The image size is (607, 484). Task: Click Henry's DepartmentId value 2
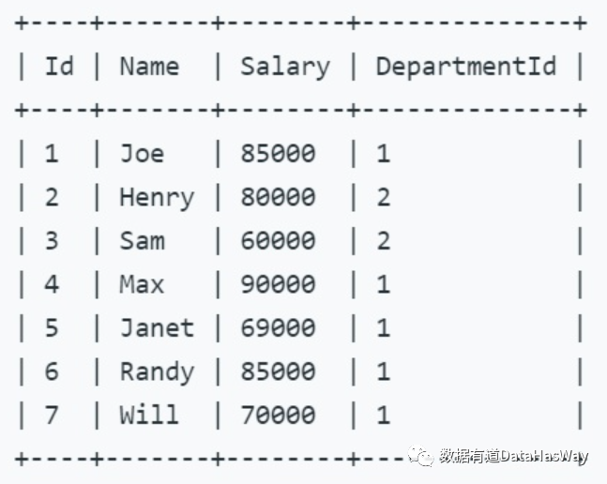pyautogui.click(x=383, y=198)
